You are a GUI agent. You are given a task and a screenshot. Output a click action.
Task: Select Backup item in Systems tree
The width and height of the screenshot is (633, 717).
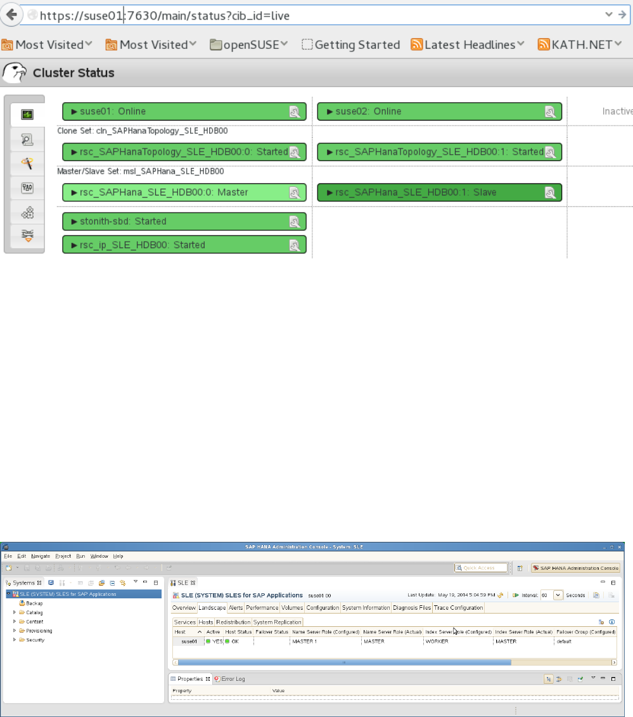[x=31, y=603]
